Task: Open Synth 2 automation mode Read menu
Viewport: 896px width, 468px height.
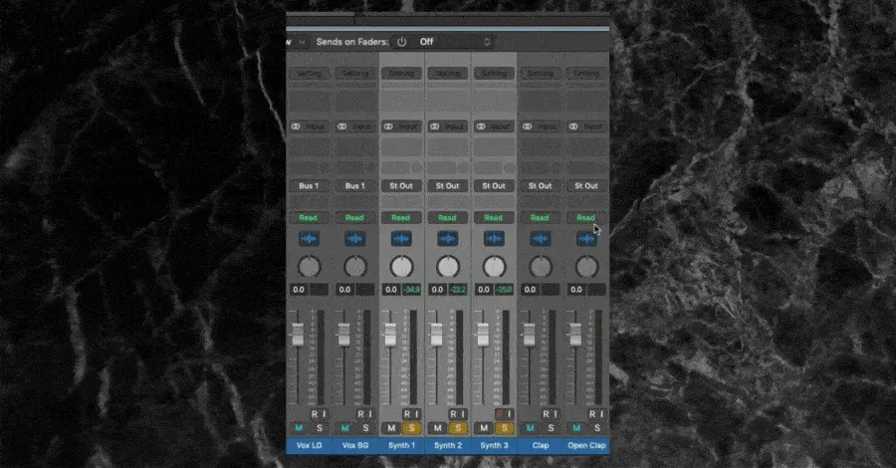Action: tap(447, 218)
